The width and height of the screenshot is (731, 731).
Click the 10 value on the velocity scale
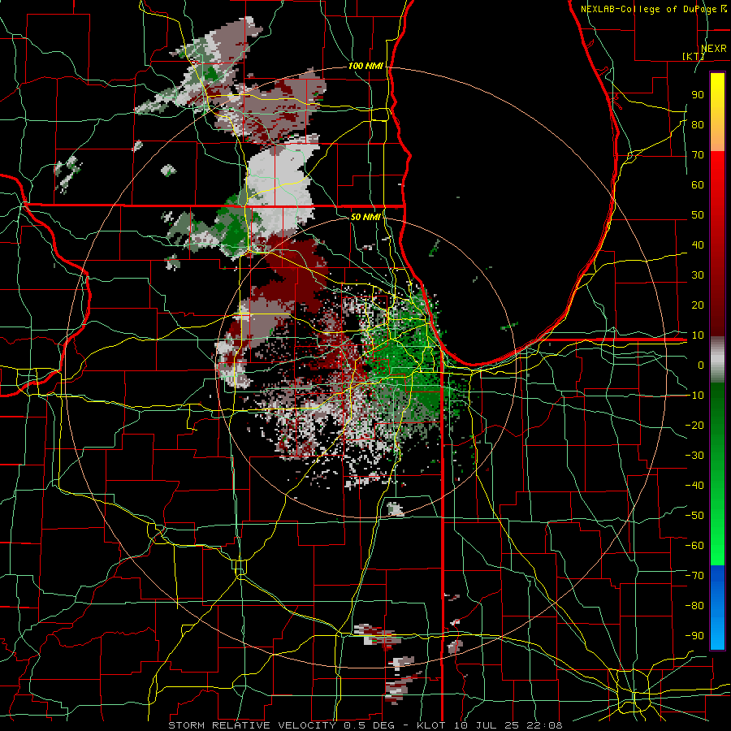tap(698, 335)
